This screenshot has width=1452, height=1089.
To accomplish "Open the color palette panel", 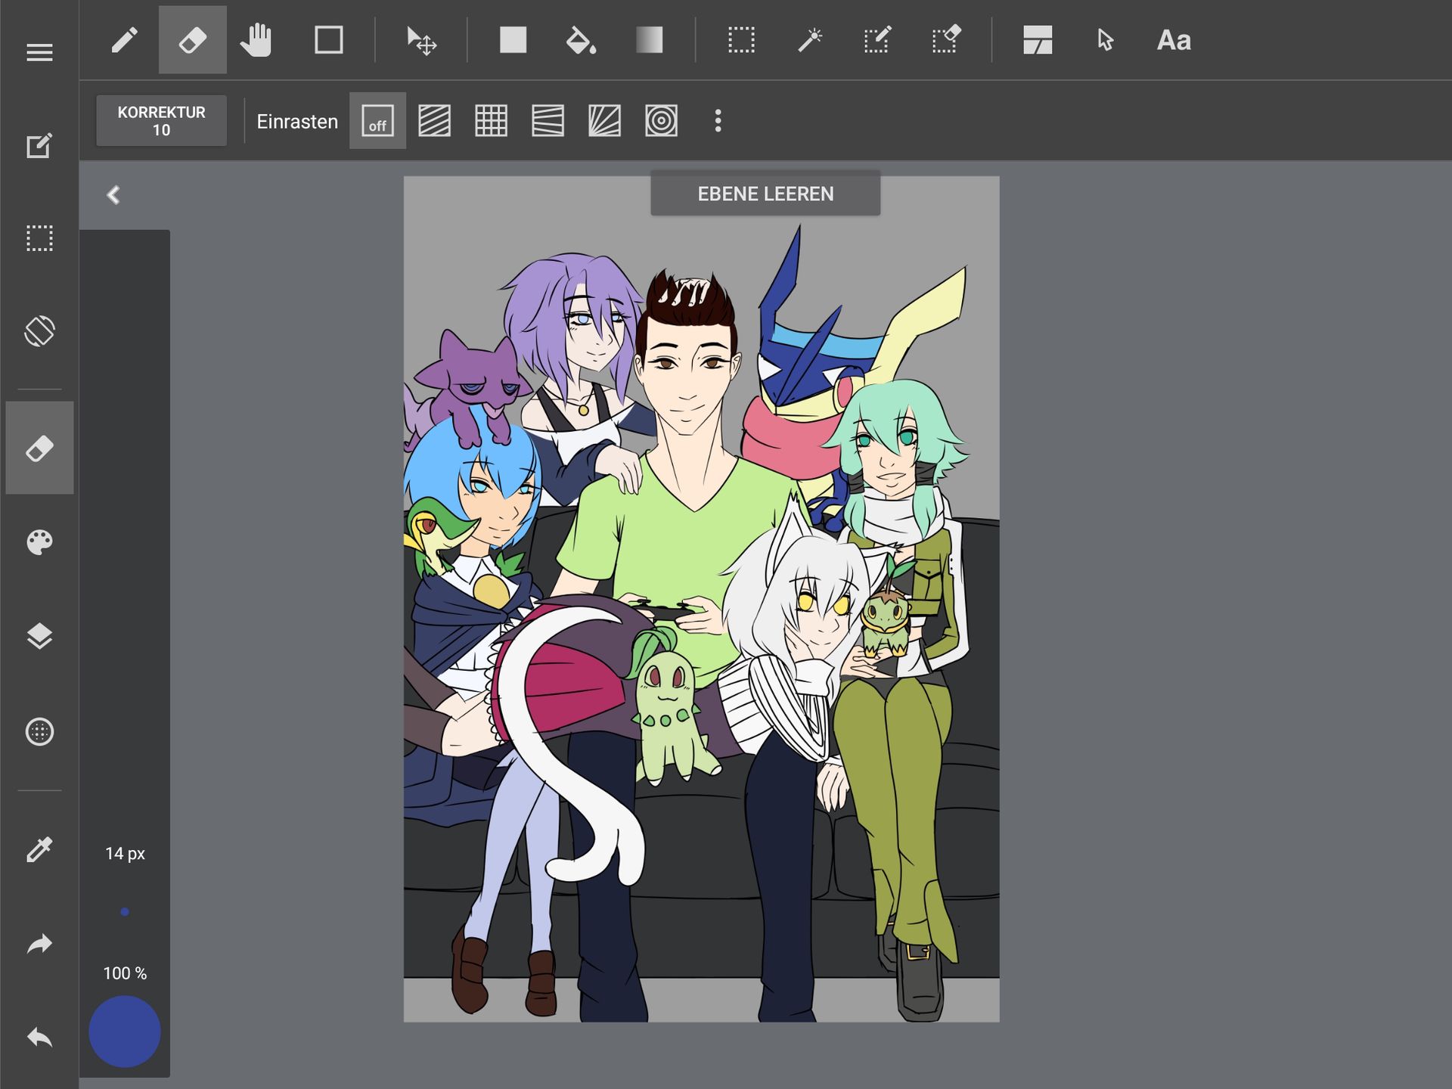I will tap(39, 542).
